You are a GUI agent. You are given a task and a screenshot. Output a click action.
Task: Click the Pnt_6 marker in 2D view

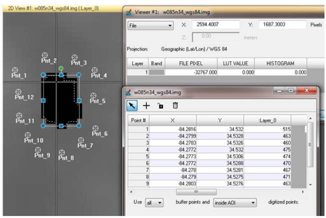point(96,128)
